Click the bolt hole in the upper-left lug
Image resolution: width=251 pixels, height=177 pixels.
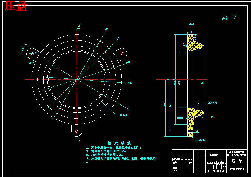(32, 53)
